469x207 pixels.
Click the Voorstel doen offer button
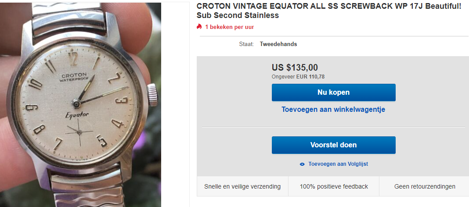(x=333, y=145)
